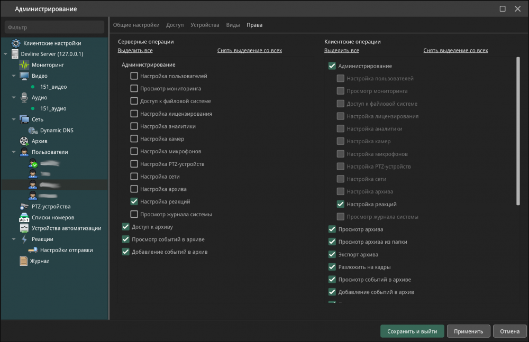Check server Настройка PTZ-устройств checkbox
Image resolution: width=529 pixels, height=342 pixels.
point(134,164)
